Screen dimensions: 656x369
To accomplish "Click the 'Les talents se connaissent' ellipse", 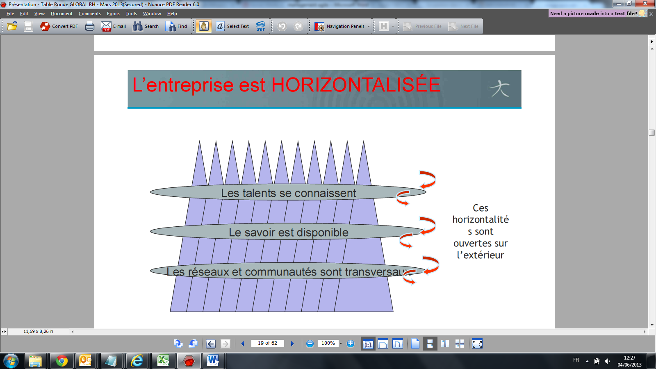I will (288, 192).
